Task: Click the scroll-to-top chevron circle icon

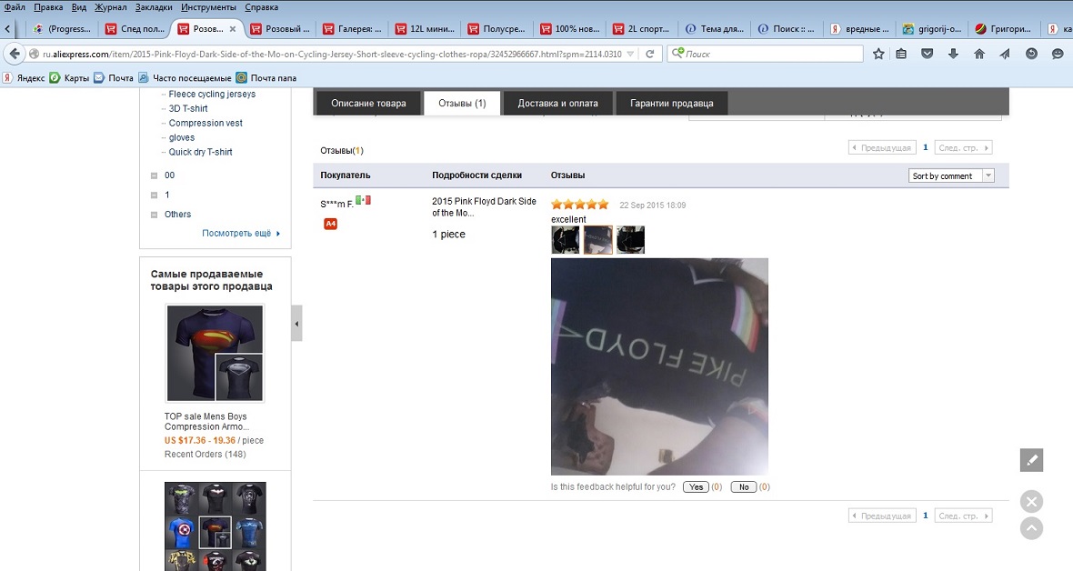Action: tap(1031, 528)
